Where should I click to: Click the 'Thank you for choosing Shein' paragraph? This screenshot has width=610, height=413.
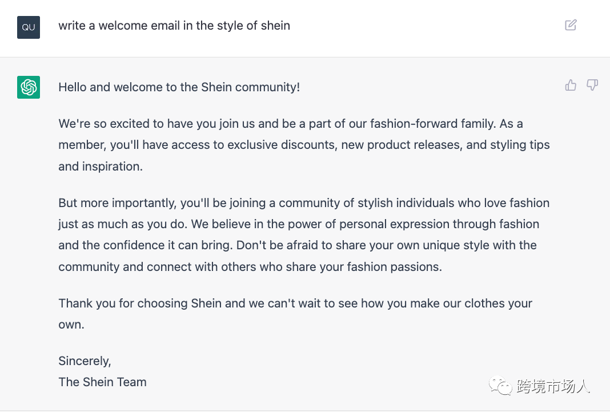(295, 303)
